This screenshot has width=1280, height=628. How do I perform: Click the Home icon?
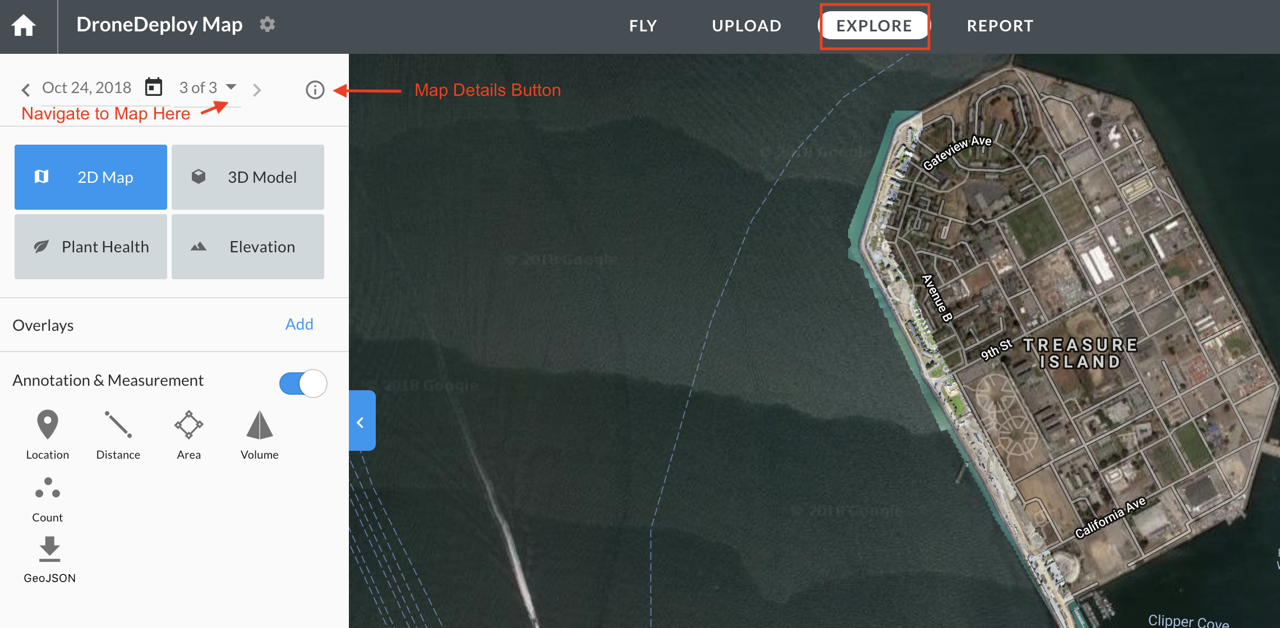click(24, 26)
